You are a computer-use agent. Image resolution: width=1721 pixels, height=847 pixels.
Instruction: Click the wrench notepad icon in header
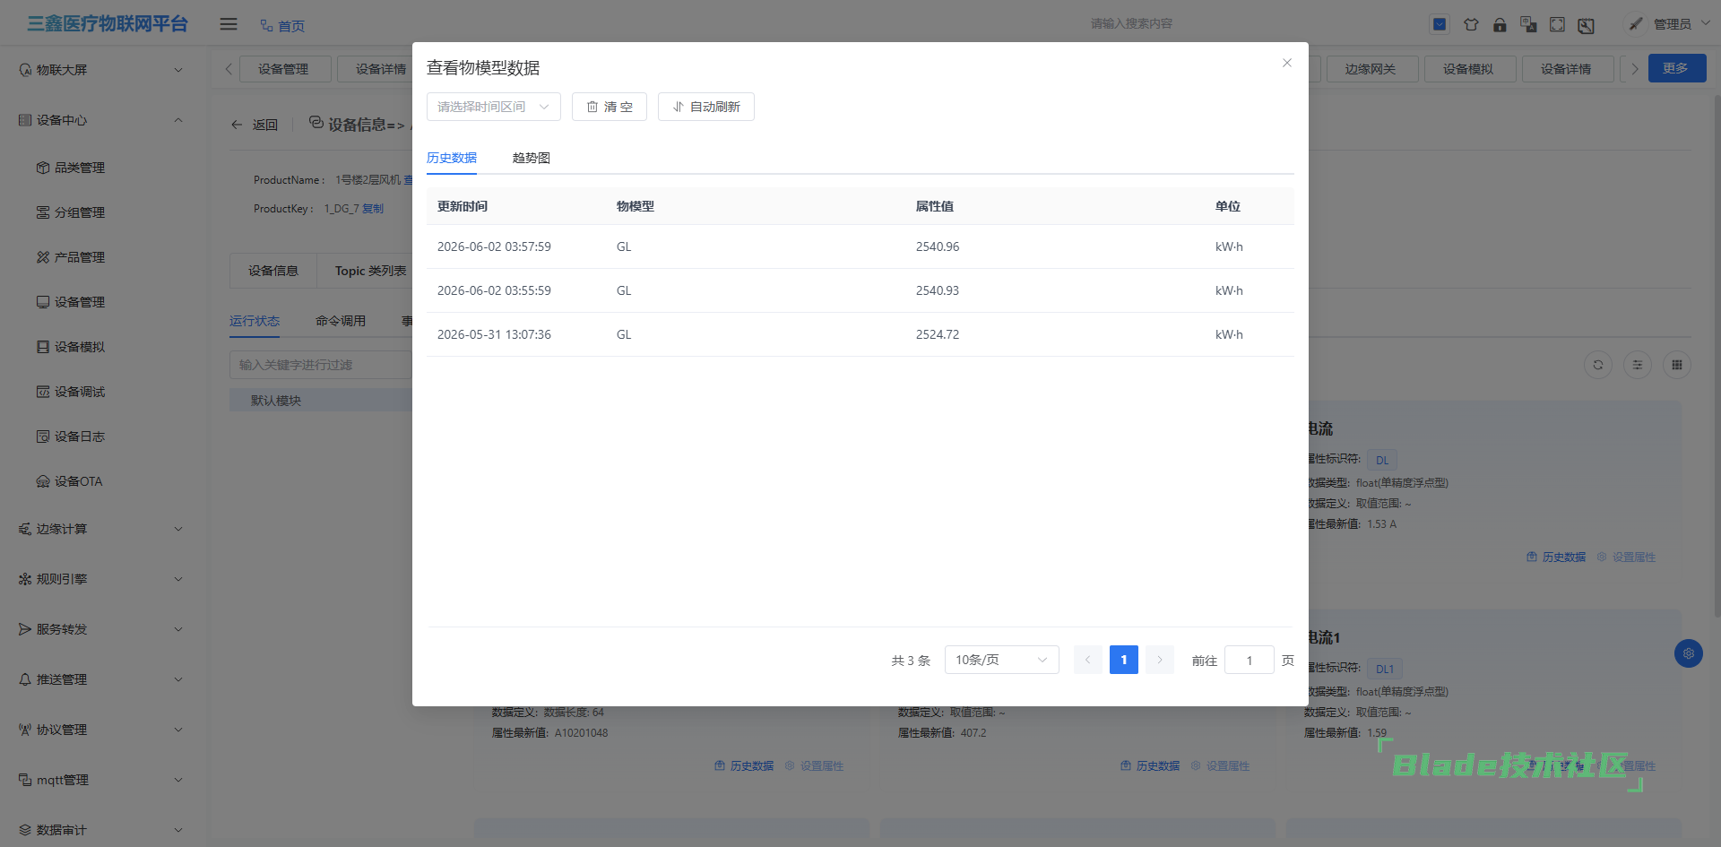1586,25
